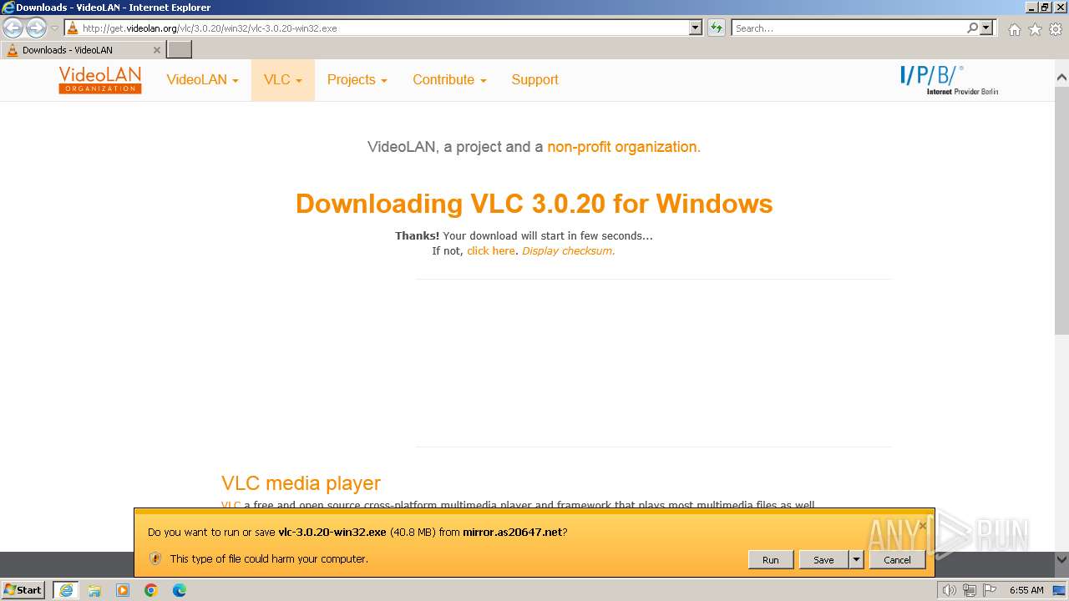
Task: Click the 'VLC media player' heading
Action: 301,483
